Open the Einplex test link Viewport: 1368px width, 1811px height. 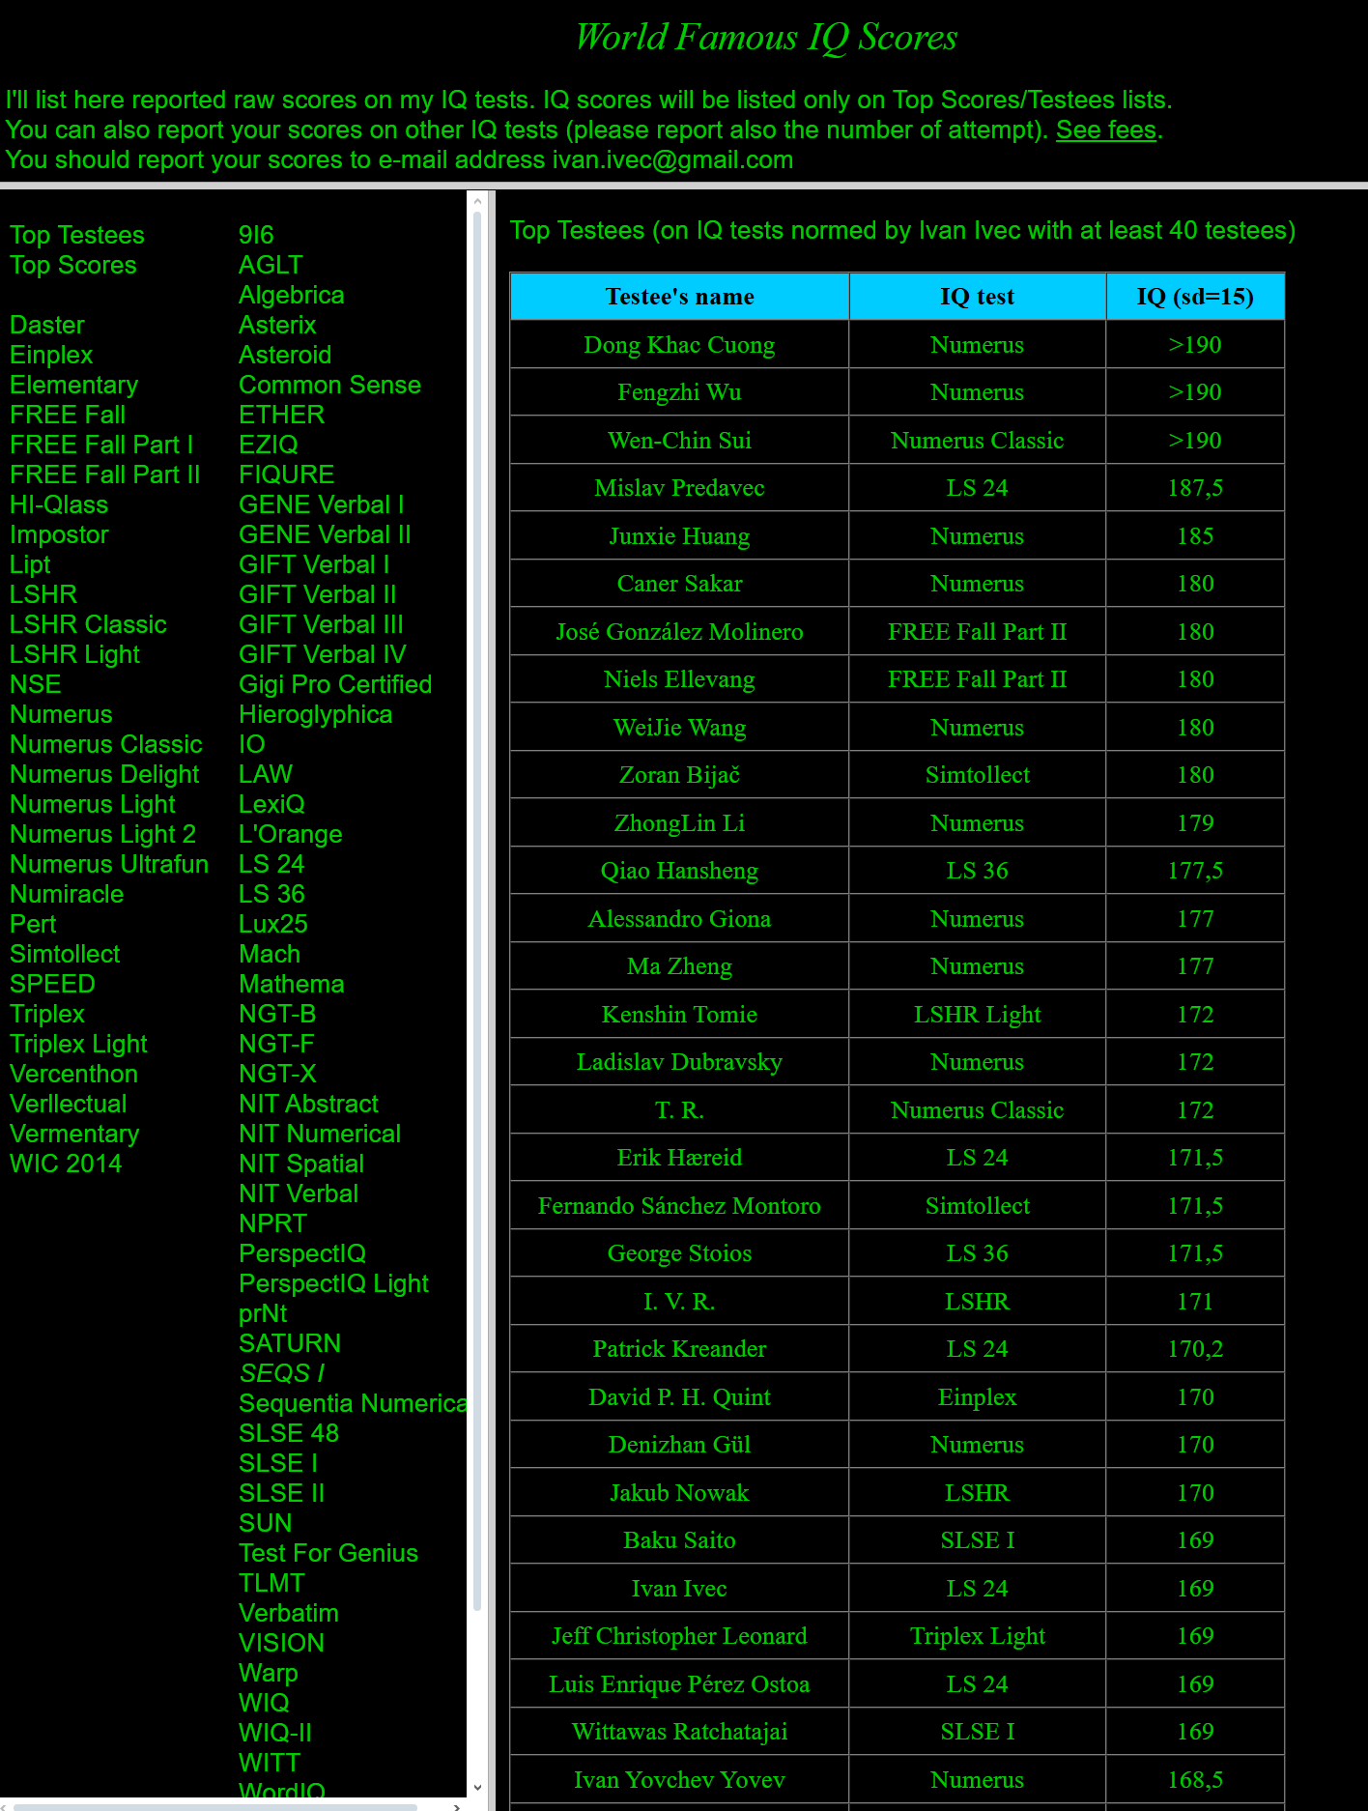point(51,355)
